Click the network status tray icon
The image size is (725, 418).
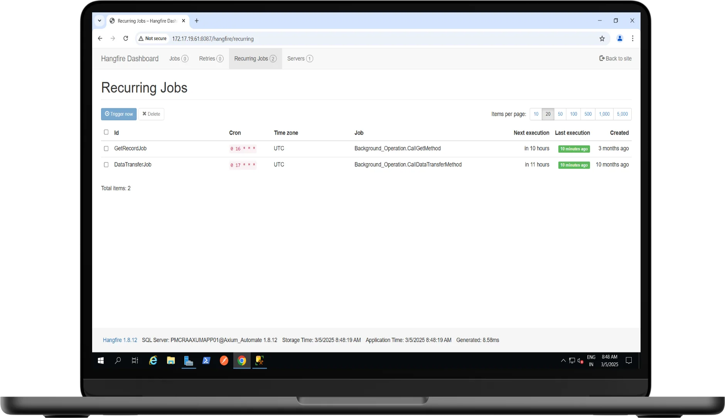pyautogui.click(x=572, y=361)
